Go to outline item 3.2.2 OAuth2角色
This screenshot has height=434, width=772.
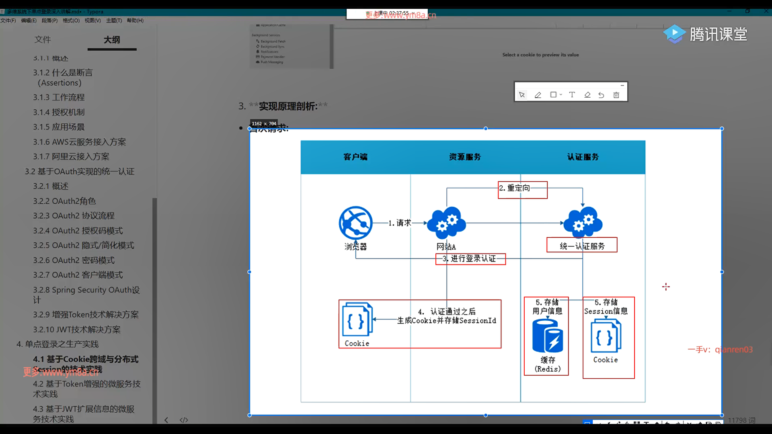click(x=64, y=201)
